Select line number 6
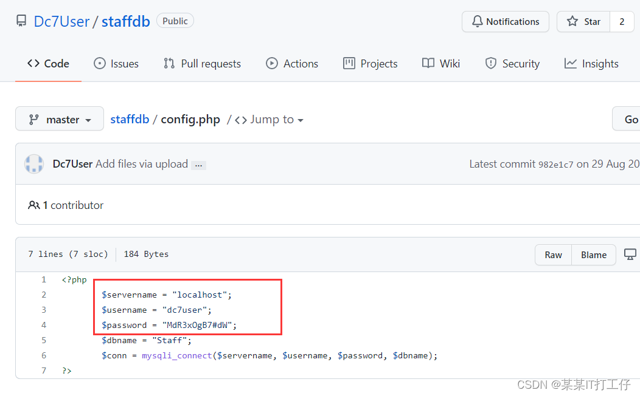The height and width of the screenshot is (396, 640). pos(44,355)
